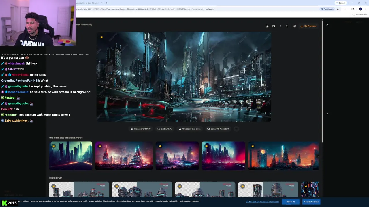The image size is (369, 207).
Task: Click the Gemini button in Chrome
Action: pyautogui.click(x=340, y=3)
